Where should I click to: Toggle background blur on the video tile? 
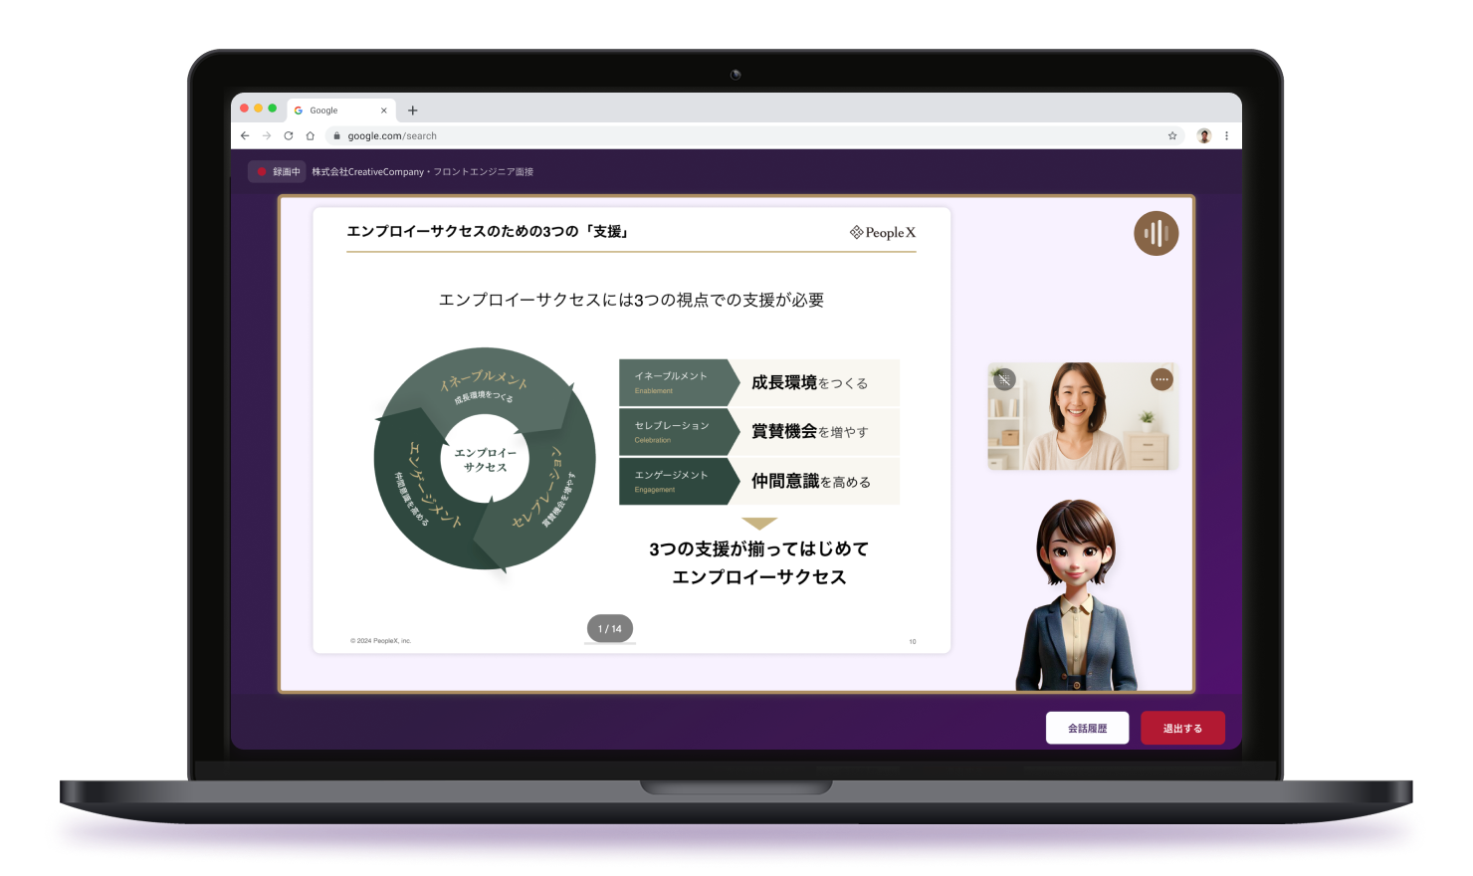(x=1004, y=379)
